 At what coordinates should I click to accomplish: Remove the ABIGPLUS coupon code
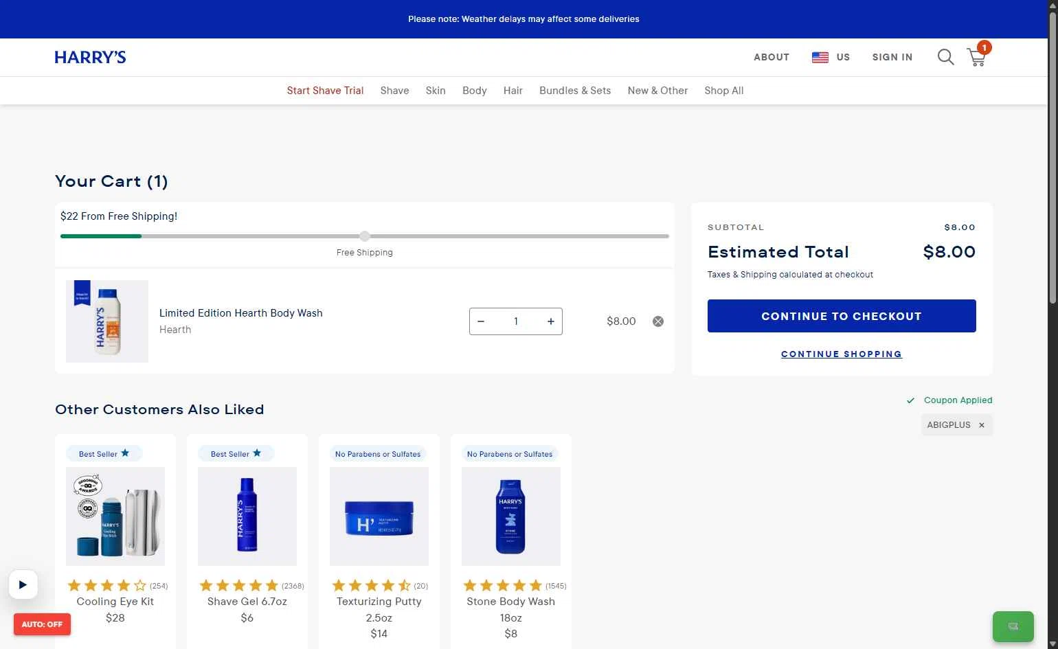click(982, 425)
